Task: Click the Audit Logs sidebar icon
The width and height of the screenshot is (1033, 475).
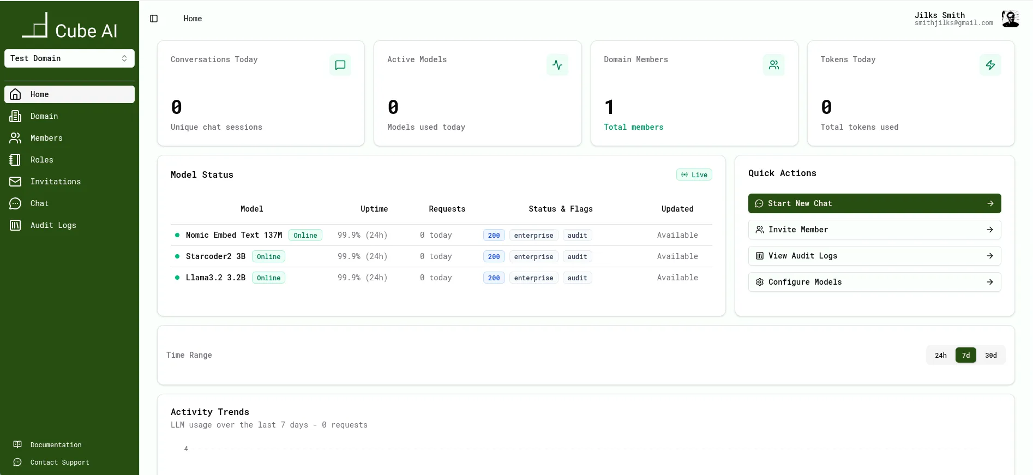Action: [x=15, y=225]
